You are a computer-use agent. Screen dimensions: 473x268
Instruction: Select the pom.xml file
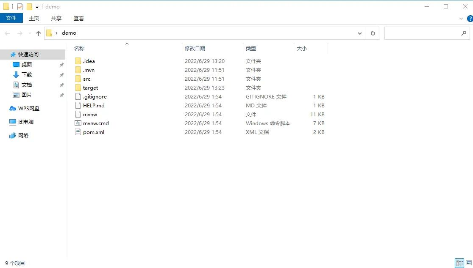[93, 132]
